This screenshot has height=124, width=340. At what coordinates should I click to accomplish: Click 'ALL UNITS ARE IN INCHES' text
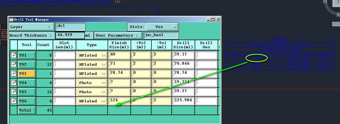coord(280,50)
